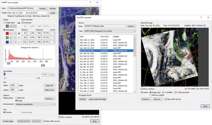Click the Width pixels input field
The height and width of the screenshot is (125, 212).
pos(14,85)
